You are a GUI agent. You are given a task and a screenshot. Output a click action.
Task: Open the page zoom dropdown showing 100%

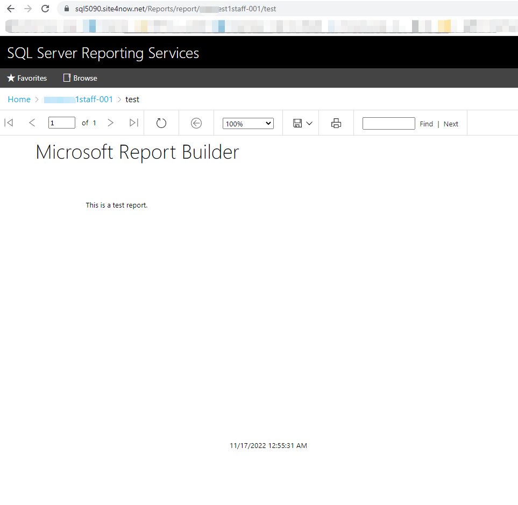247,123
